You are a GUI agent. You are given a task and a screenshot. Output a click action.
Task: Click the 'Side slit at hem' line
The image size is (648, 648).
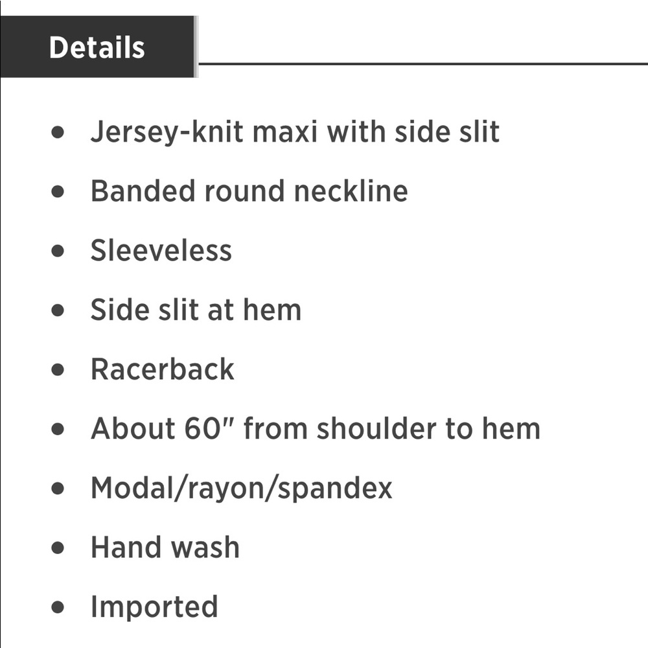pos(196,310)
